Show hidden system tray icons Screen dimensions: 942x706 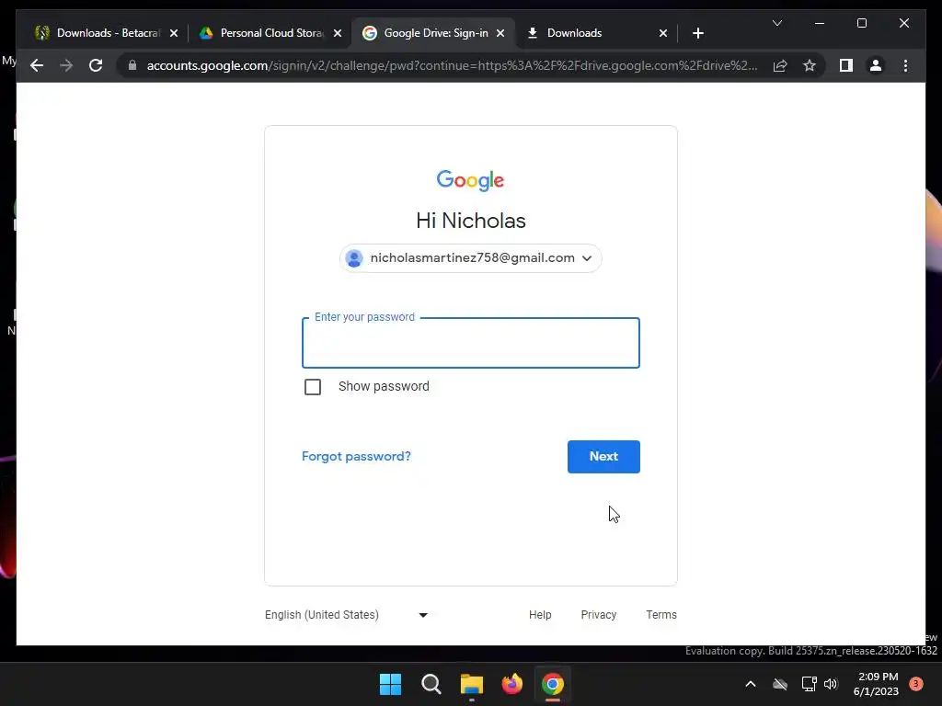point(751,684)
